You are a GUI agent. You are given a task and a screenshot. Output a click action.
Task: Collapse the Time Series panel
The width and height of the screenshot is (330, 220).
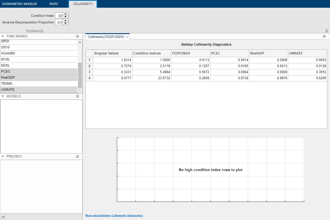point(3,36)
